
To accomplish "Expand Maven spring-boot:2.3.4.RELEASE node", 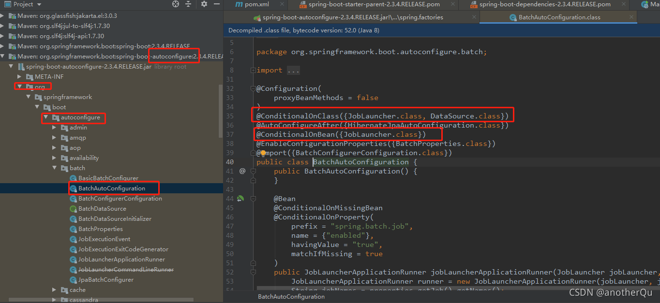I will coord(2,46).
